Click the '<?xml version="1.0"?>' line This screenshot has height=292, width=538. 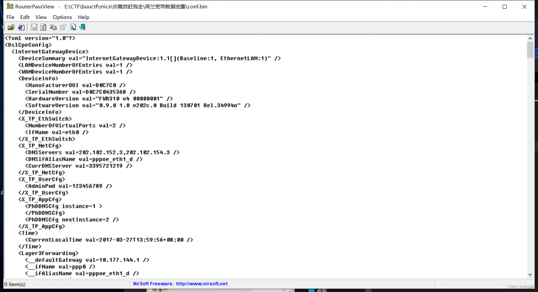[40, 38]
